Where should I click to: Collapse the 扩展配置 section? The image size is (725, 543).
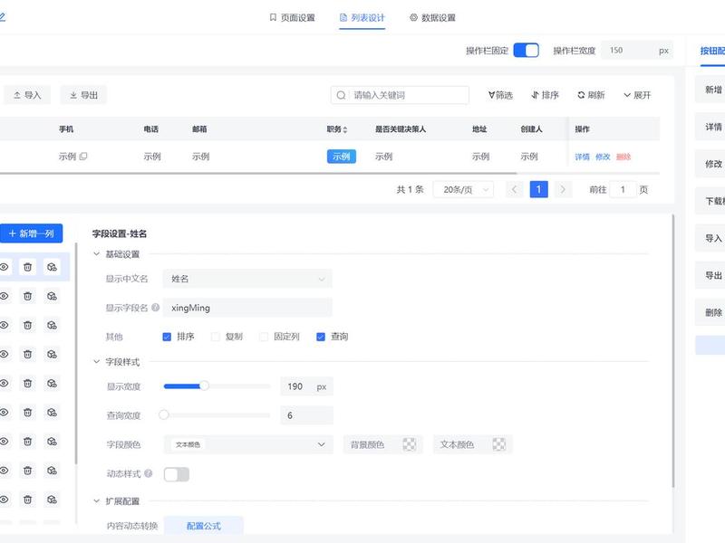pyautogui.click(x=97, y=501)
